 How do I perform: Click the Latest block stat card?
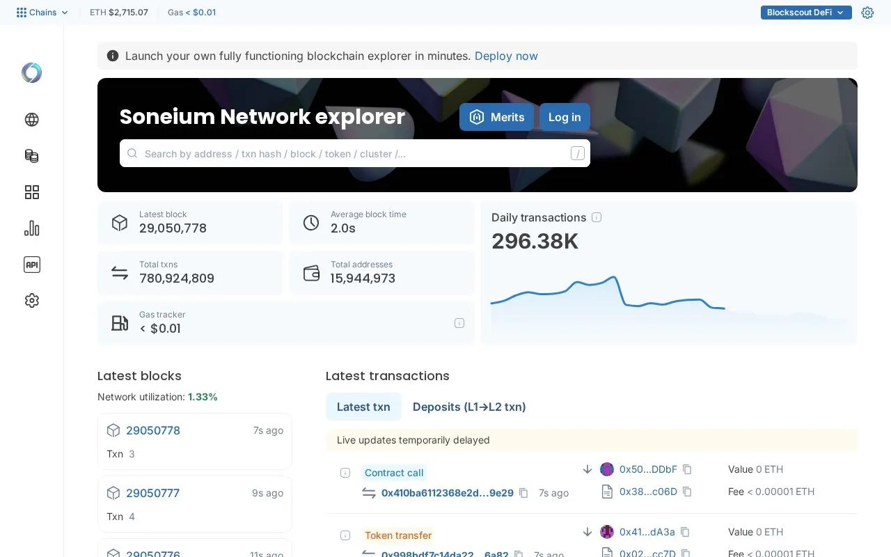[190, 223]
